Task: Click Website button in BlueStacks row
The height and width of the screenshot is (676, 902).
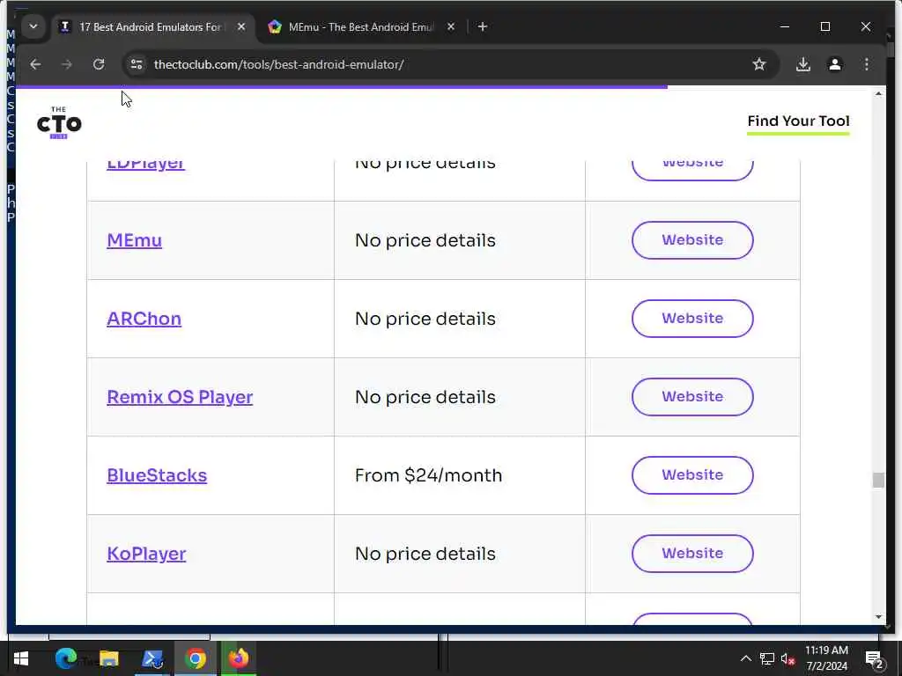Action: [692, 475]
